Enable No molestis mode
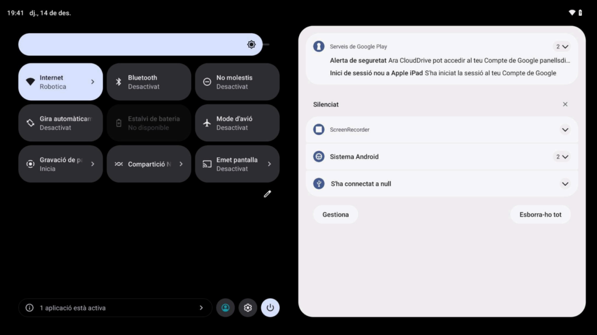Screen dimensions: 597x335 [x=237, y=82]
